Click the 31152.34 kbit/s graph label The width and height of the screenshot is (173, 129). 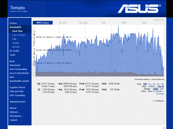pyautogui.click(x=54, y=50)
